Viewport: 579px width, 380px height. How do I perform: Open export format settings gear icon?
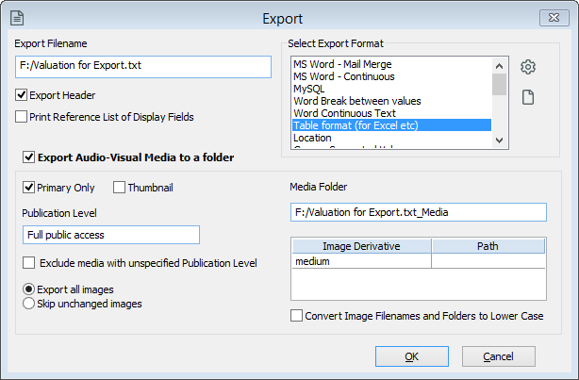click(528, 67)
